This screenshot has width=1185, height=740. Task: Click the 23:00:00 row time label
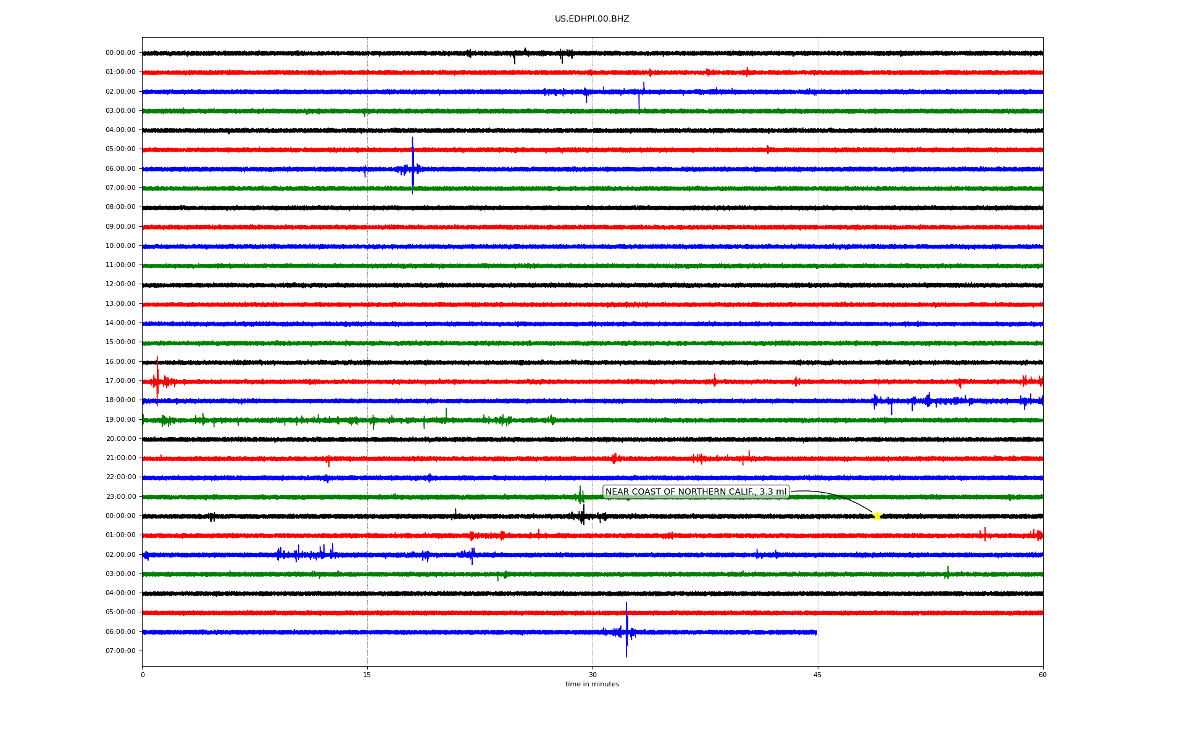point(120,497)
